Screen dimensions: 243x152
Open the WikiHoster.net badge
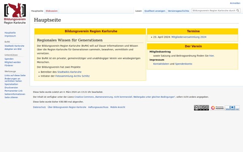232,108
